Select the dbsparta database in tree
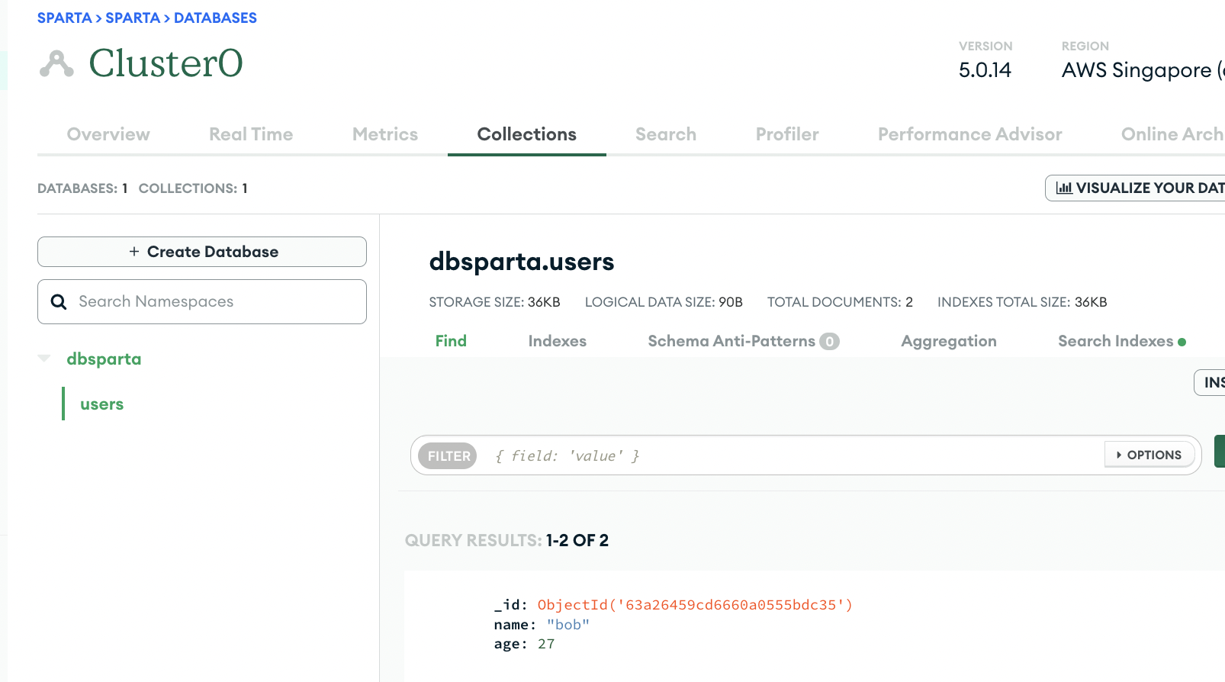 104,359
